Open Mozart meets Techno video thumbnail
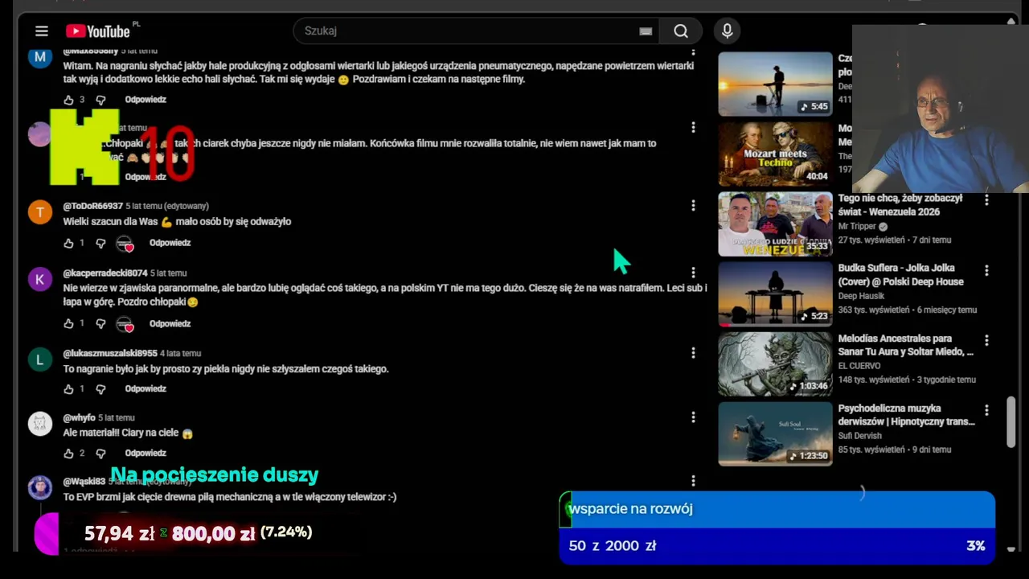1029x579 pixels. 775,154
